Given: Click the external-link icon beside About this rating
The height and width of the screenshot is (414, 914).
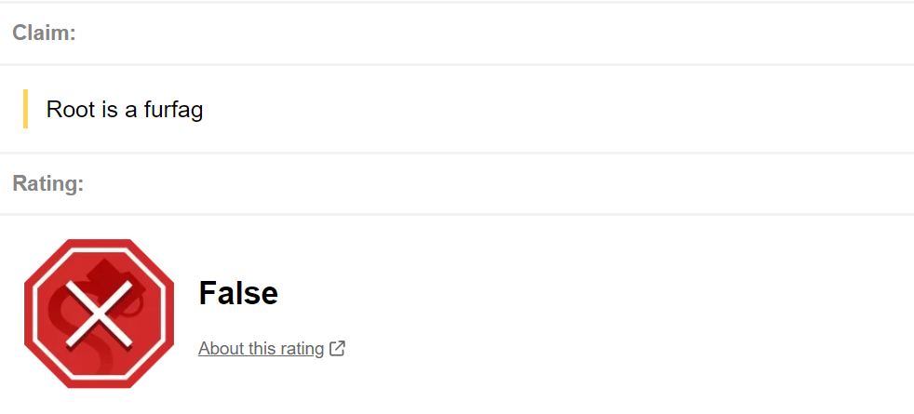Looking at the screenshot, I should 337,349.
